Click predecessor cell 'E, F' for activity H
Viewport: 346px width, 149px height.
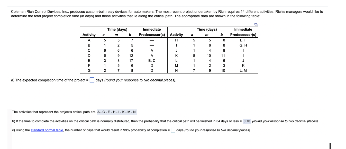click(x=243, y=40)
